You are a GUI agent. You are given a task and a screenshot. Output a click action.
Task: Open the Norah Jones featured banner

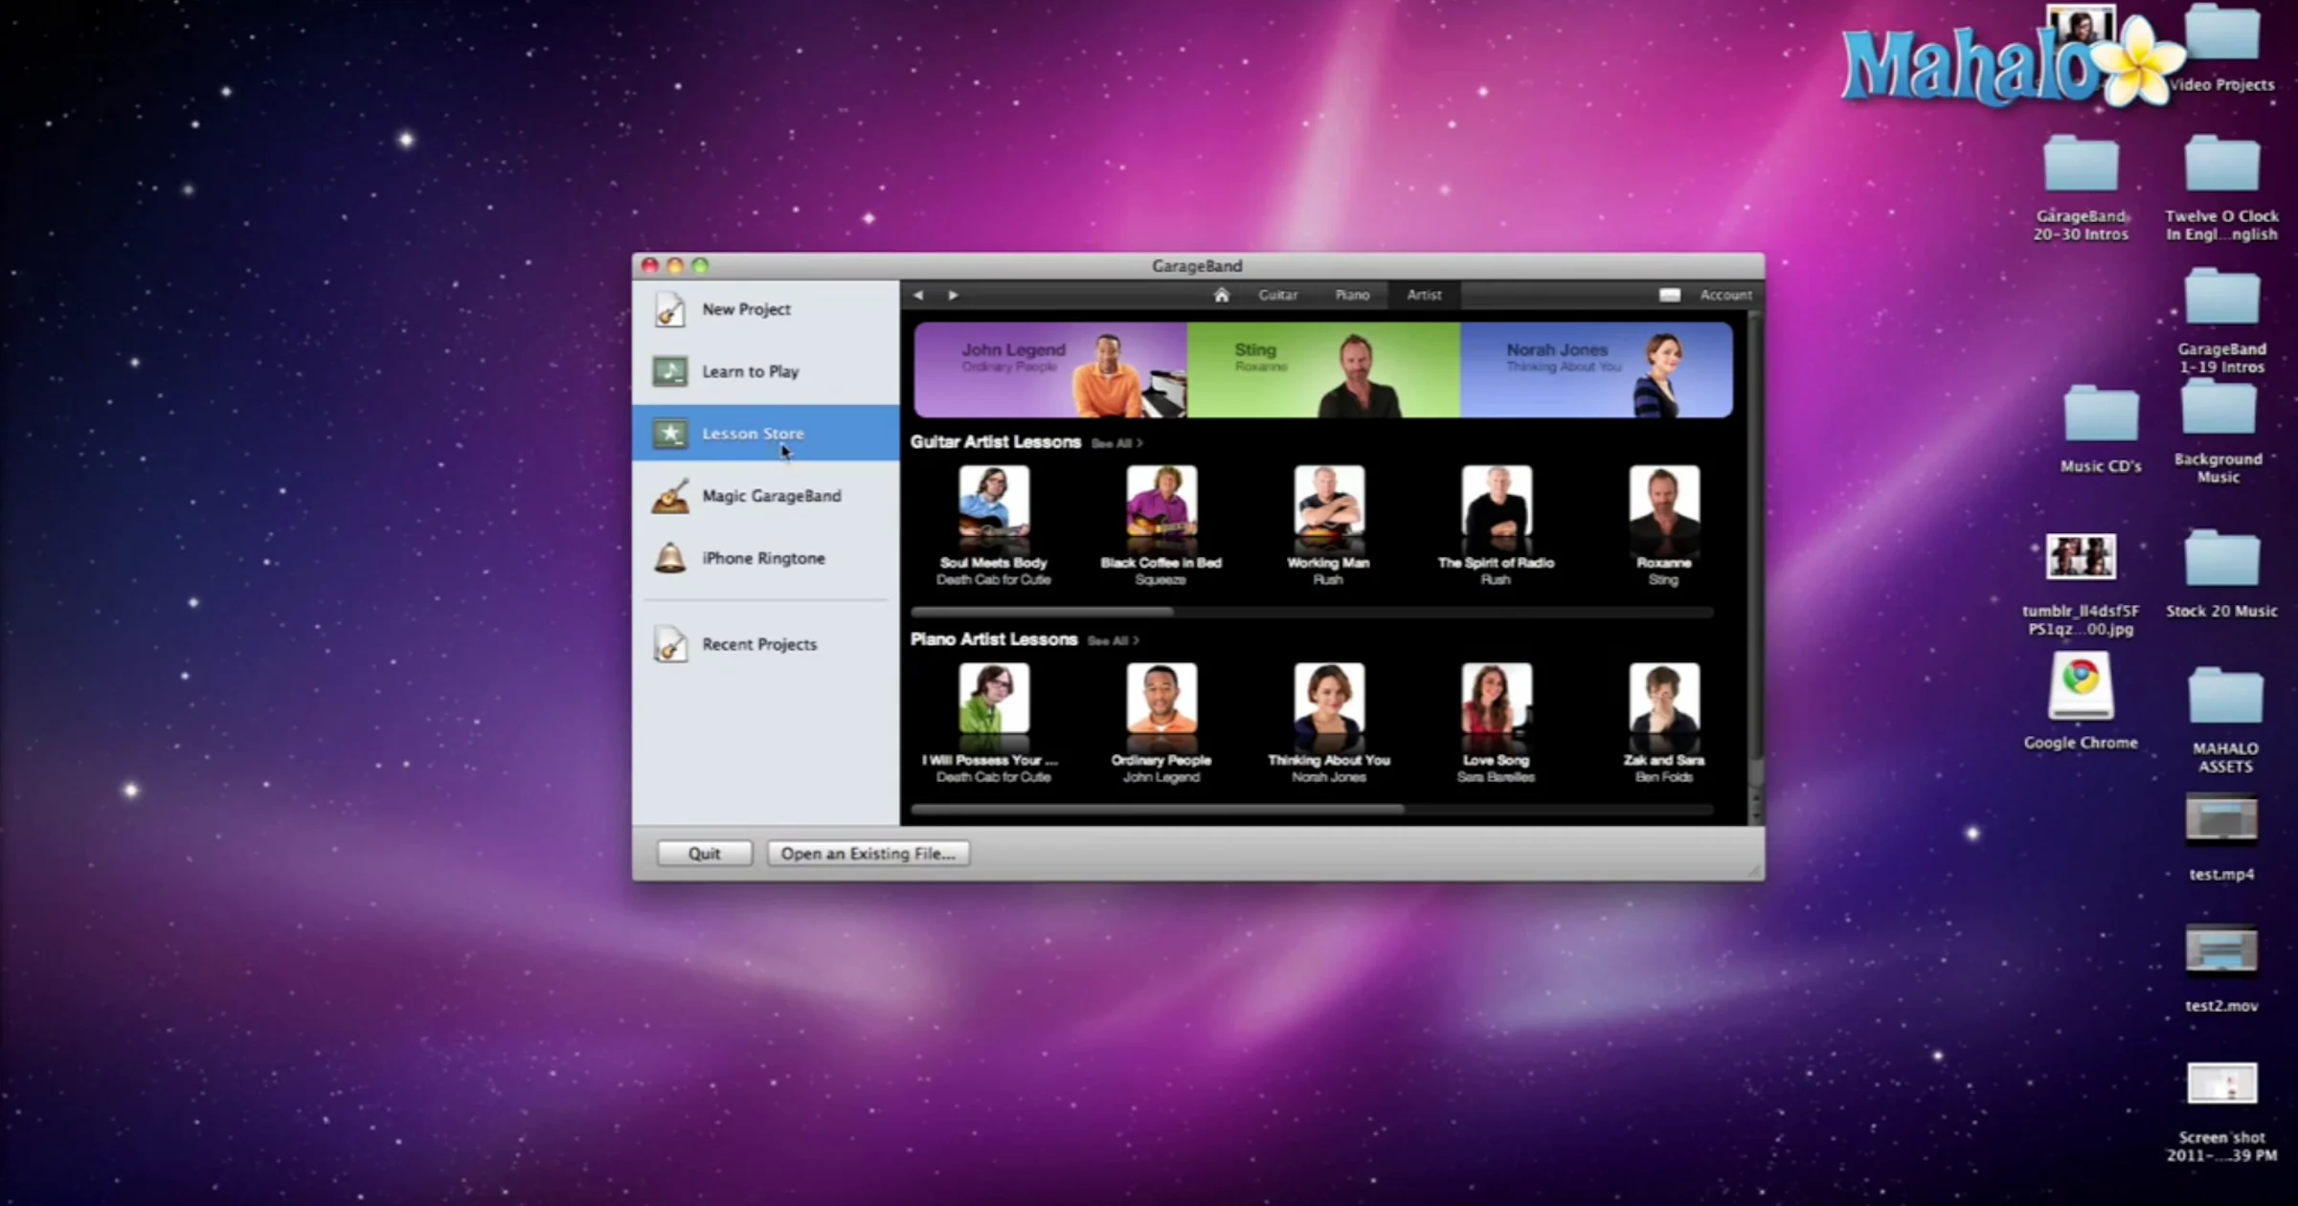coord(1596,369)
